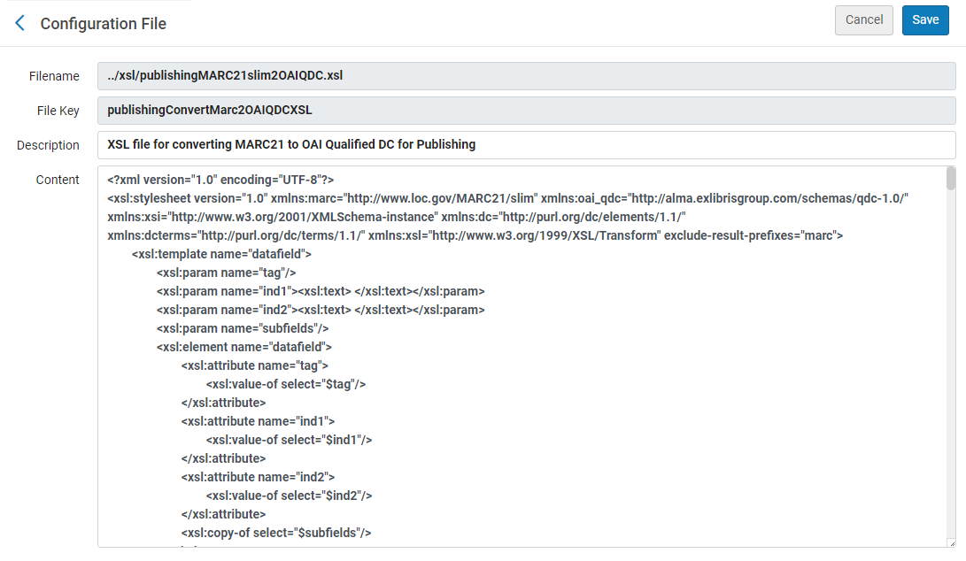
Task: Click the xmlns:dcterms line
Action: 475,235
